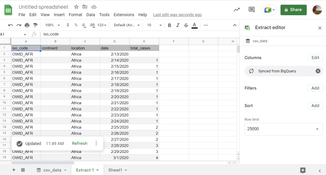The image size is (326, 175).
Task: Open the Edit menu
Action: pyautogui.click(x=33, y=15)
